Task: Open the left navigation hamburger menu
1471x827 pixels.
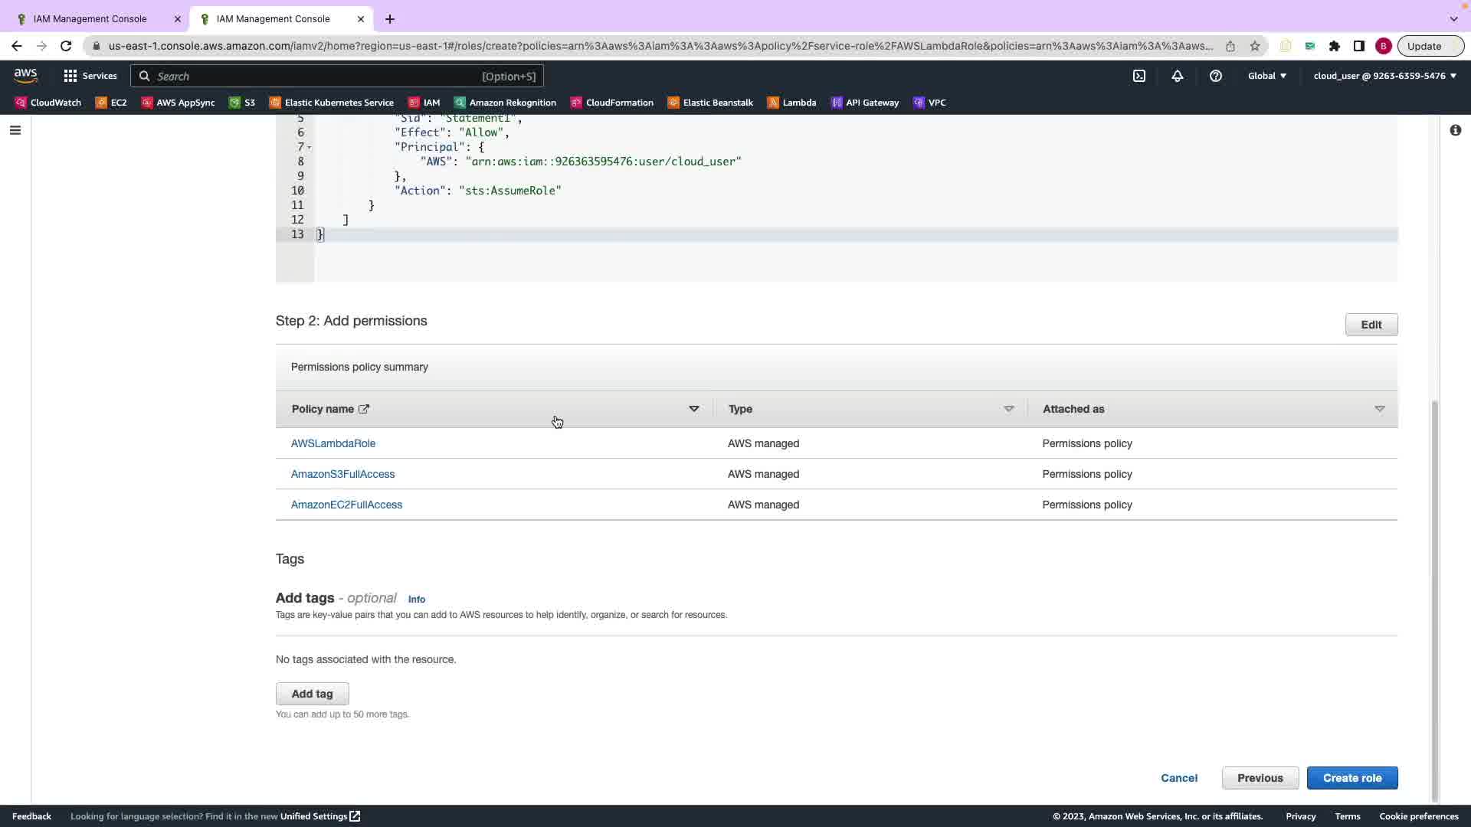Action: click(15, 130)
